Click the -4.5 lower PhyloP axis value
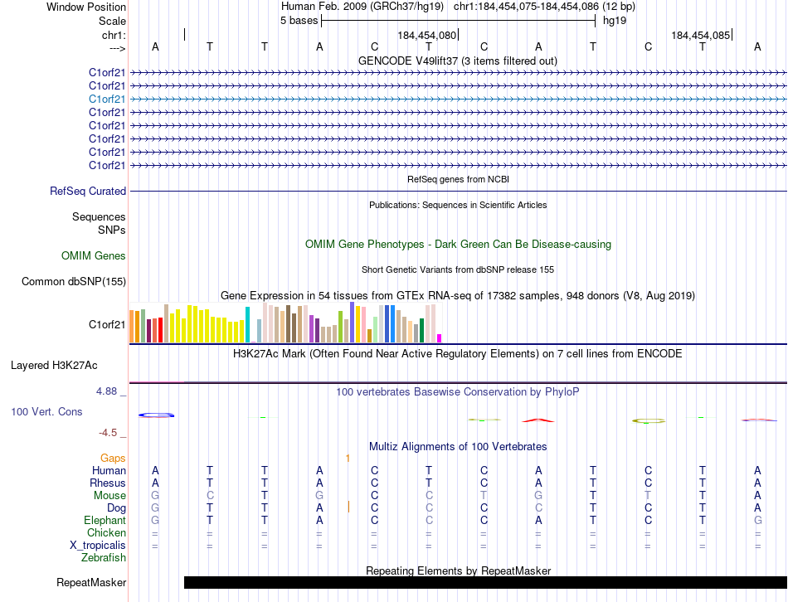This screenshot has width=788, height=602. point(108,433)
